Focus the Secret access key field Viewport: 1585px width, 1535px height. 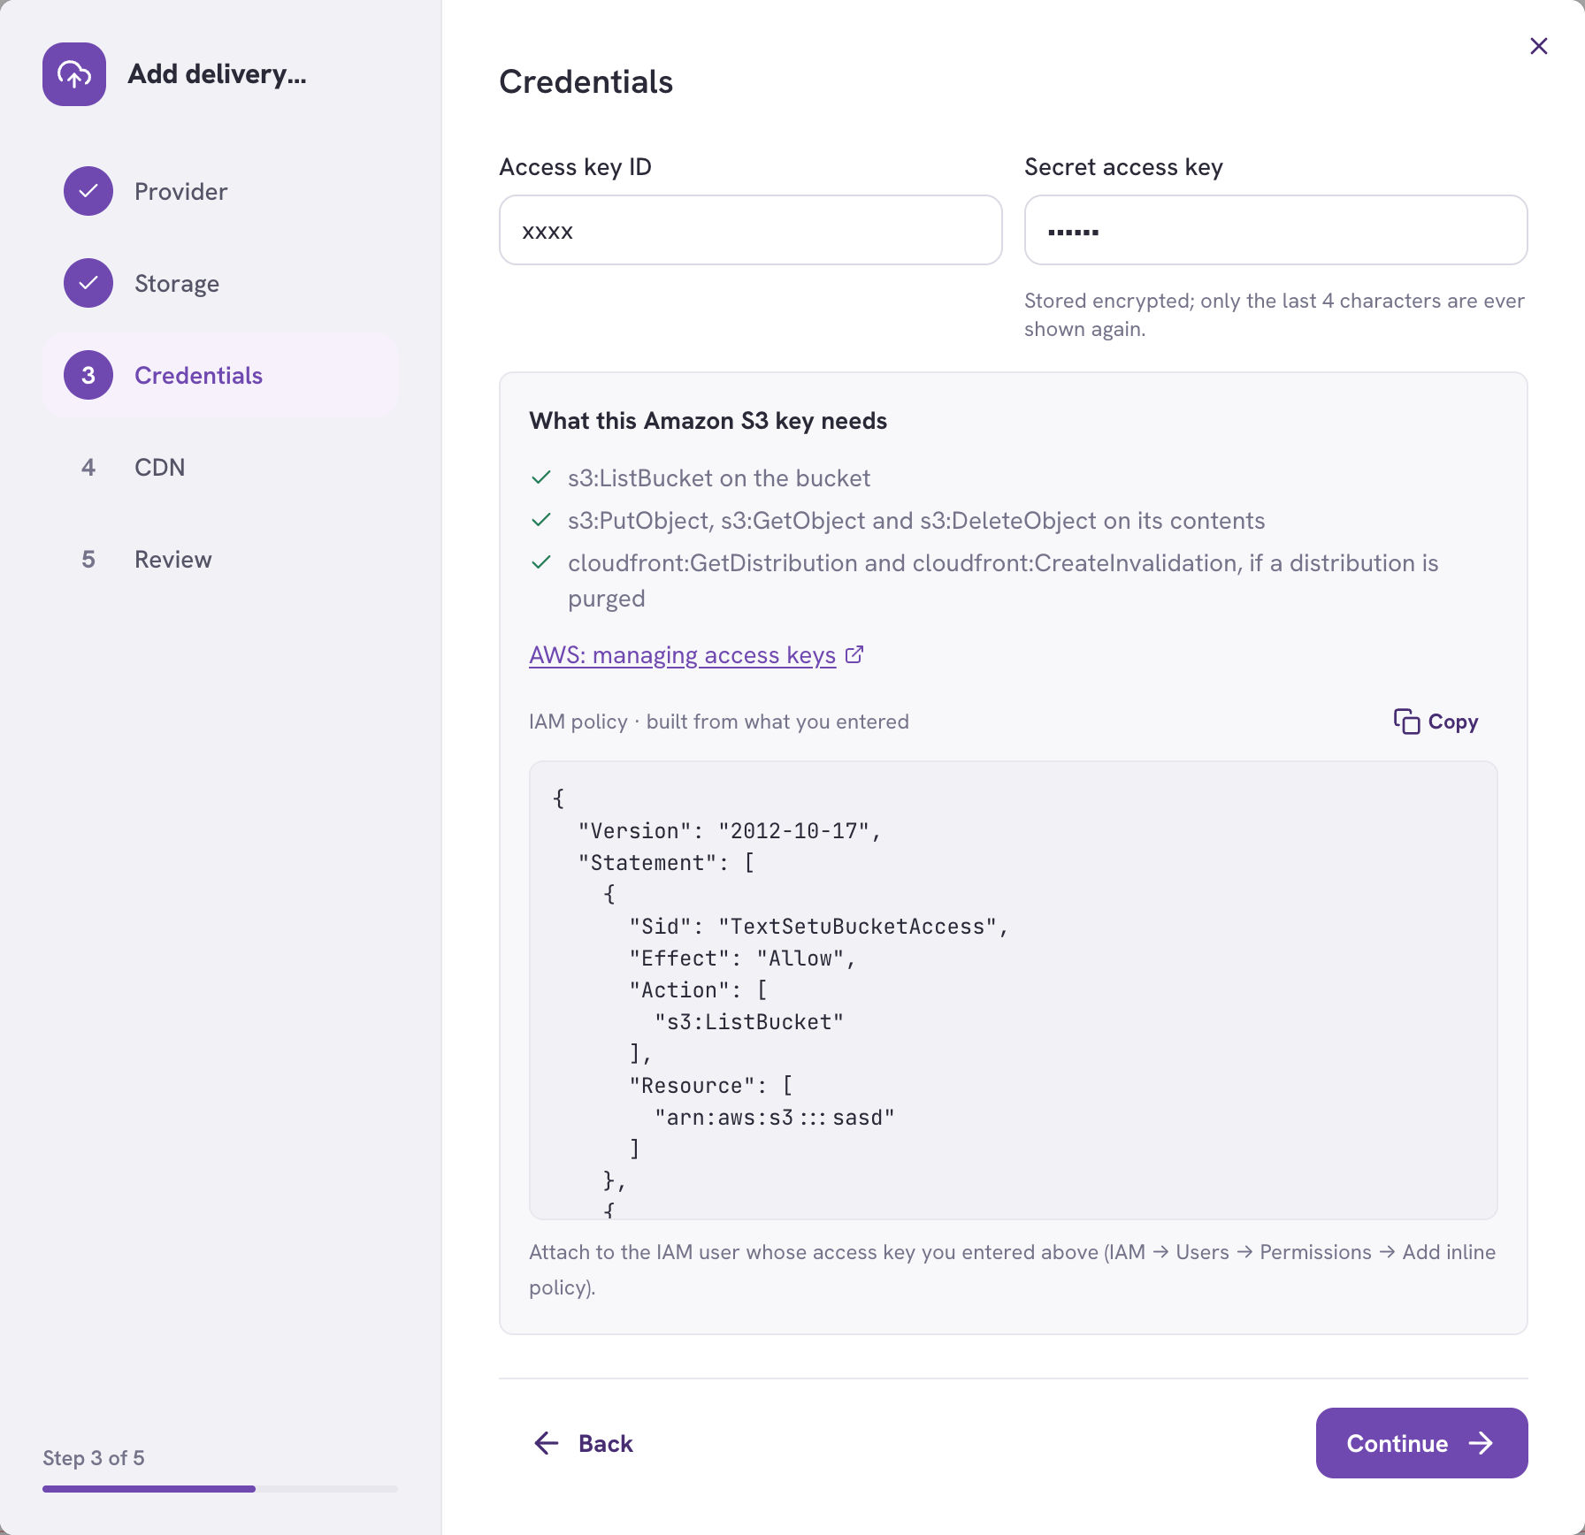pyautogui.click(x=1276, y=230)
